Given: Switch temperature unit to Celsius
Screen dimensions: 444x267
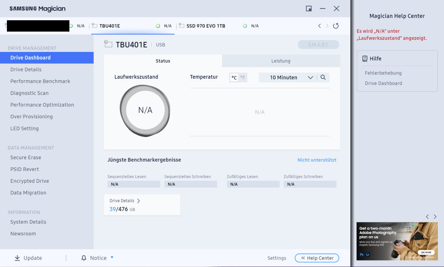Looking at the screenshot, I should [x=234, y=77].
